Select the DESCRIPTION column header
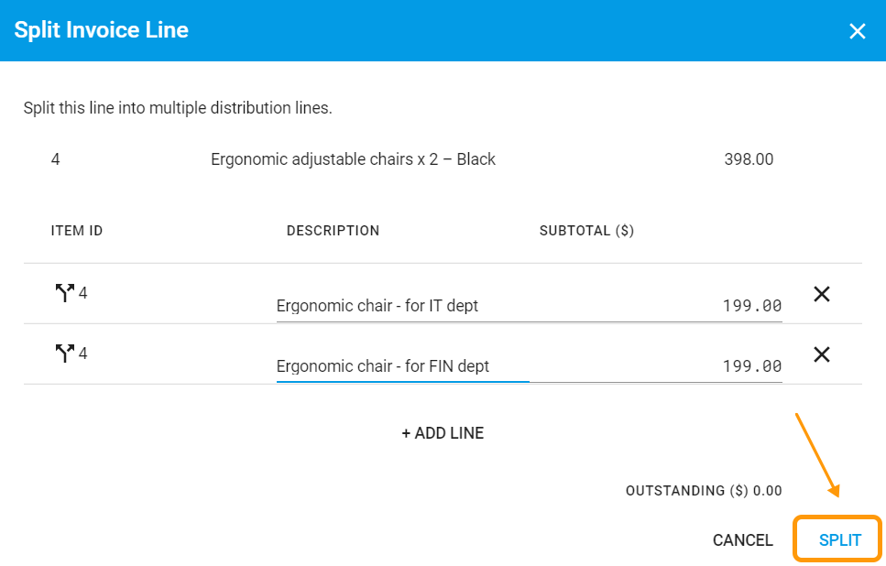 tap(333, 230)
